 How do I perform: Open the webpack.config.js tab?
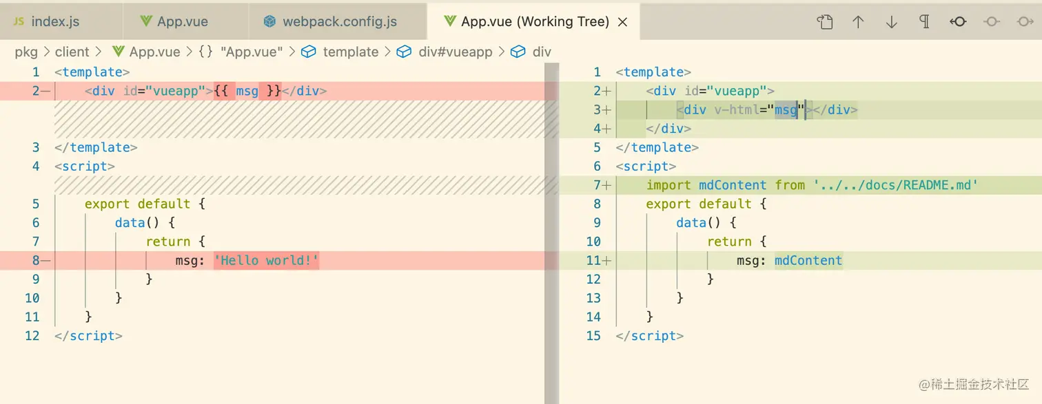pos(338,21)
